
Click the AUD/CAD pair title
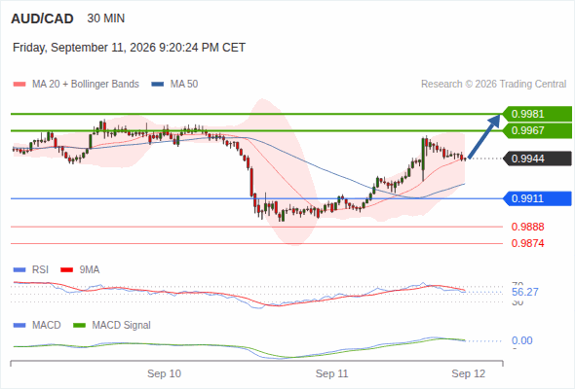click(x=42, y=18)
